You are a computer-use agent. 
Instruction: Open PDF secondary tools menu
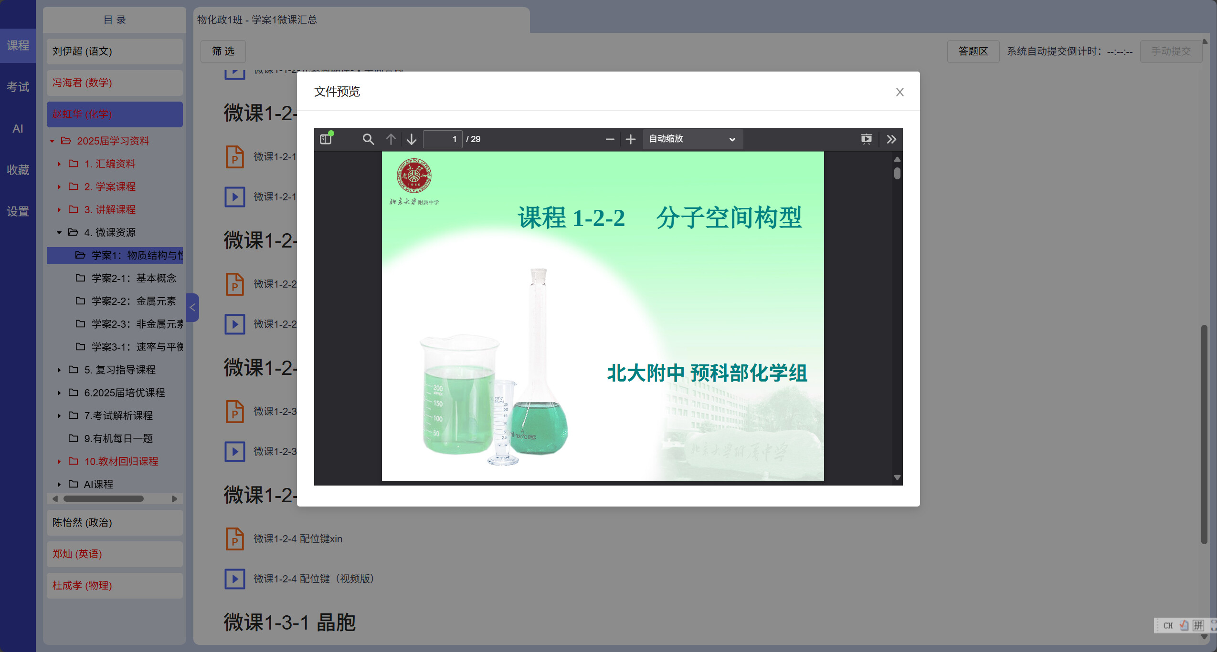(891, 139)
